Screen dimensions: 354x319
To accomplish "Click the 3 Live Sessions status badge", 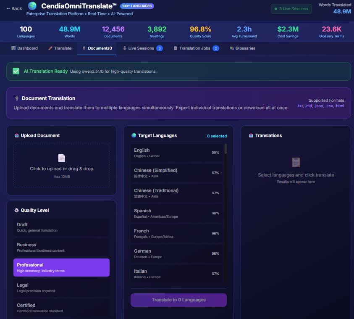I will [291, 9].
